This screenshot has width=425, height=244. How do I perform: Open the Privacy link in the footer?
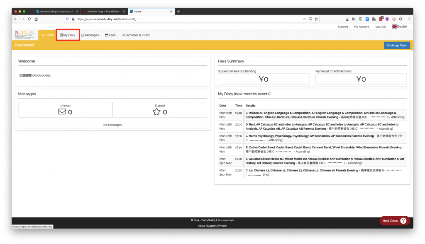tap(222, 225)
